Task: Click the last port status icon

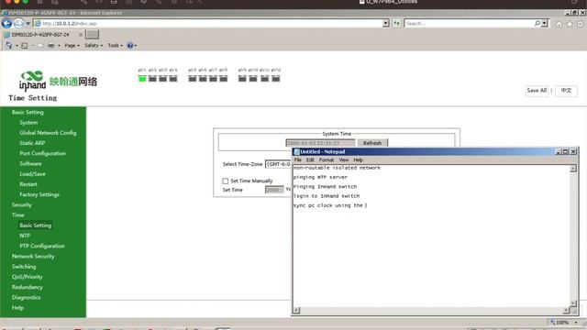Action: (276, 78)
